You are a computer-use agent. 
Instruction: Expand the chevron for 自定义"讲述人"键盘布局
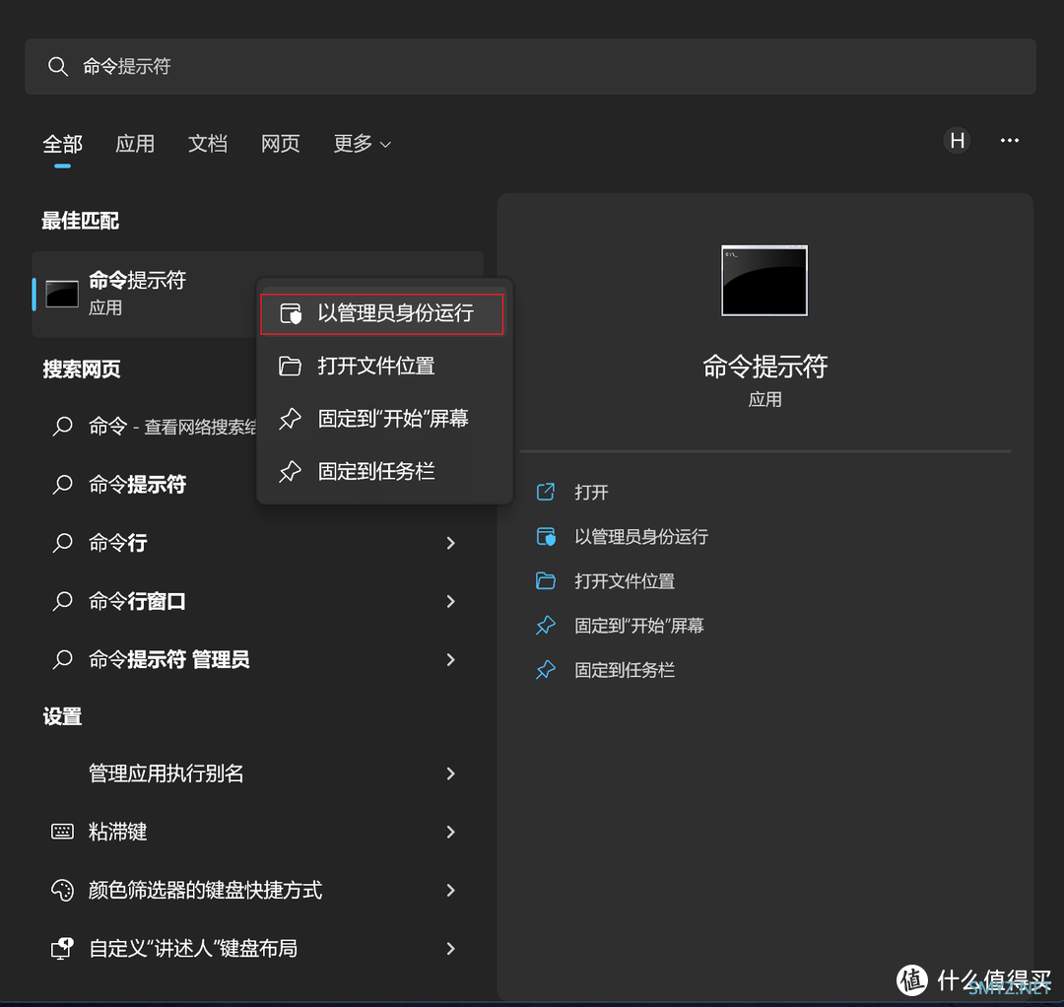[x=450, y=949]
